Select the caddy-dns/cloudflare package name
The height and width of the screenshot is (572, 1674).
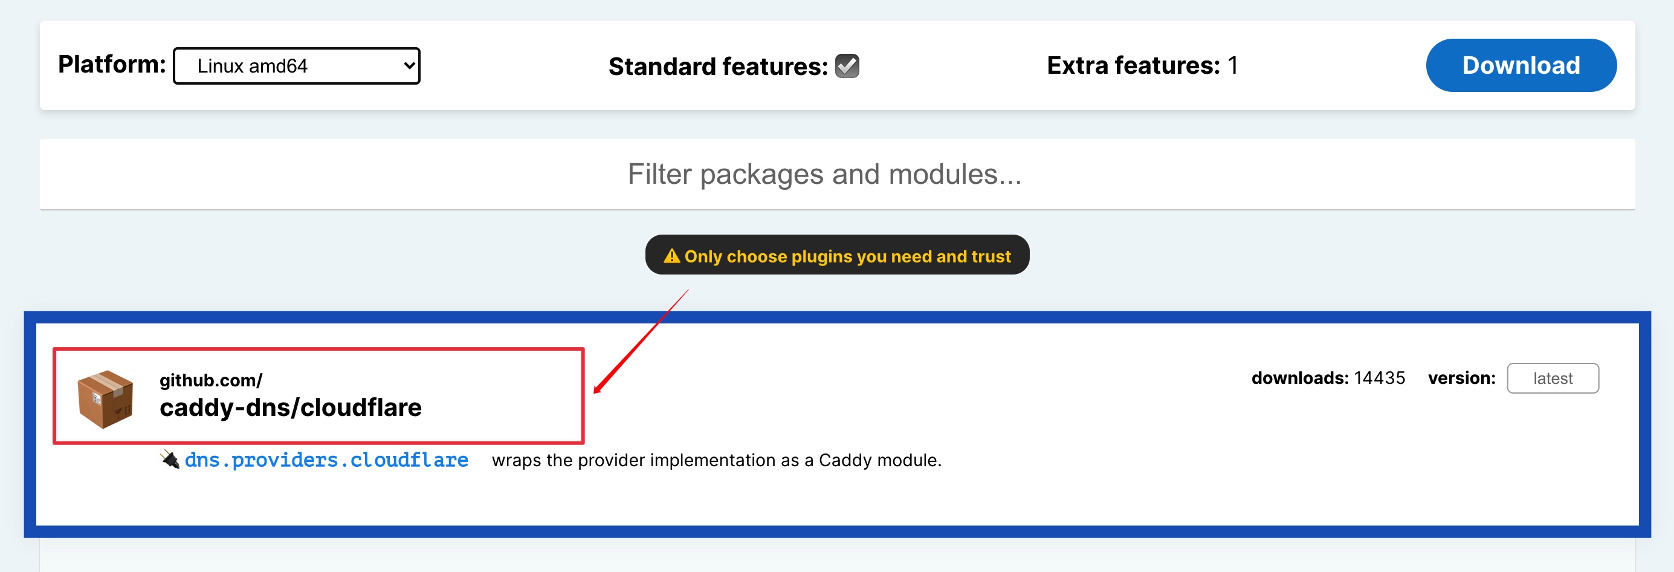[x=291, y=408]
